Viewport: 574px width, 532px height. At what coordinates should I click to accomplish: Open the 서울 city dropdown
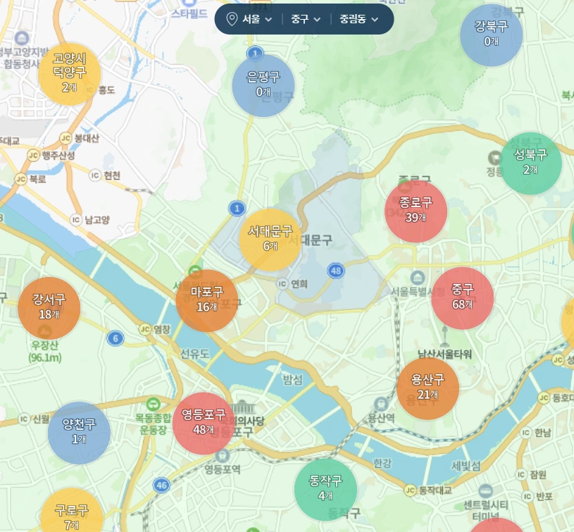(257, 19)
